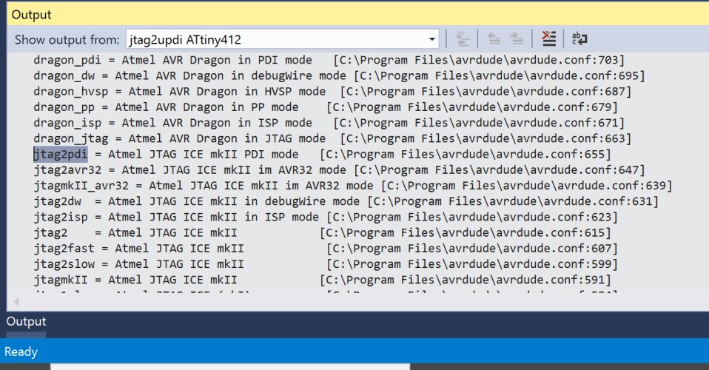Screen dimensions: 709x370
Task: Go to Previous Message icon
Action: [x=494, y=39]
